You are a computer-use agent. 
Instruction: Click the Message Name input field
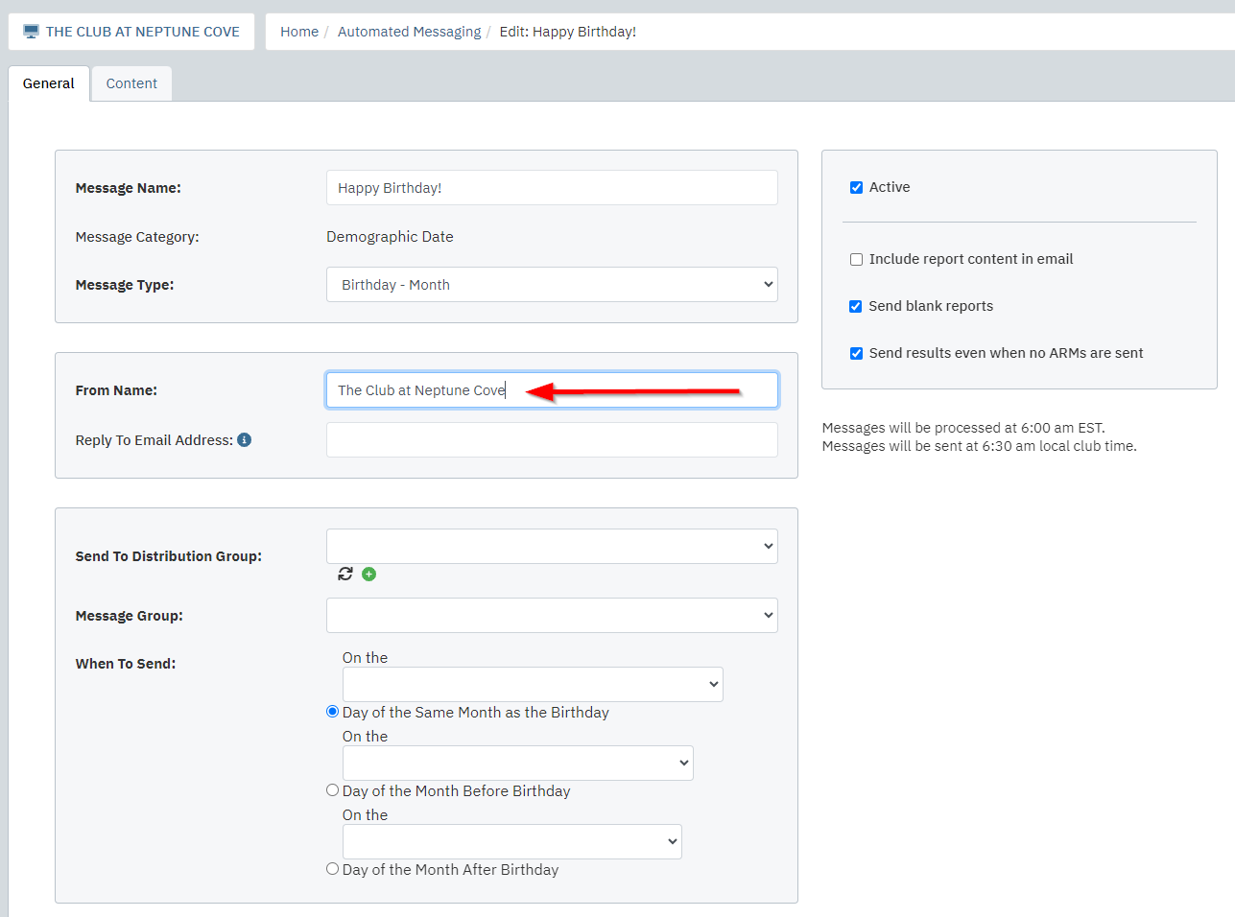pos(552,188)
